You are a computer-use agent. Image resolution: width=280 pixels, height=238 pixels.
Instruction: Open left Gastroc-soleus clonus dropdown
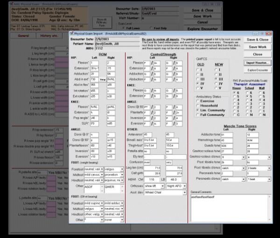pyautogui.click(x=244, y=157)
